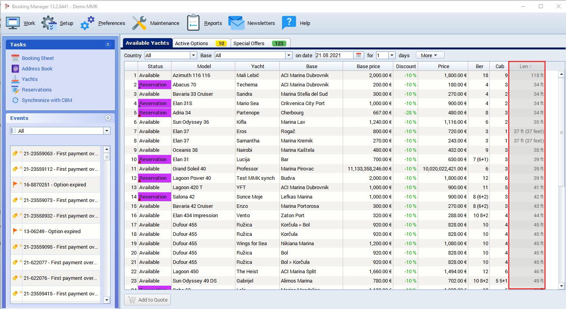The image size is (566, 309).
Task: Click the yacht table scroll down arrow
Action: tap(561, 286)
